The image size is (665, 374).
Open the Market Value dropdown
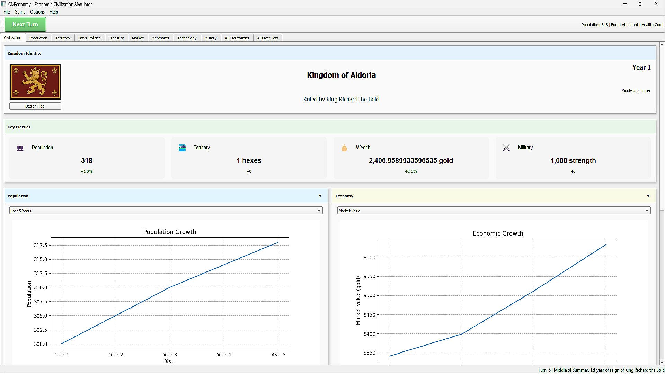[x=494, y=211]
